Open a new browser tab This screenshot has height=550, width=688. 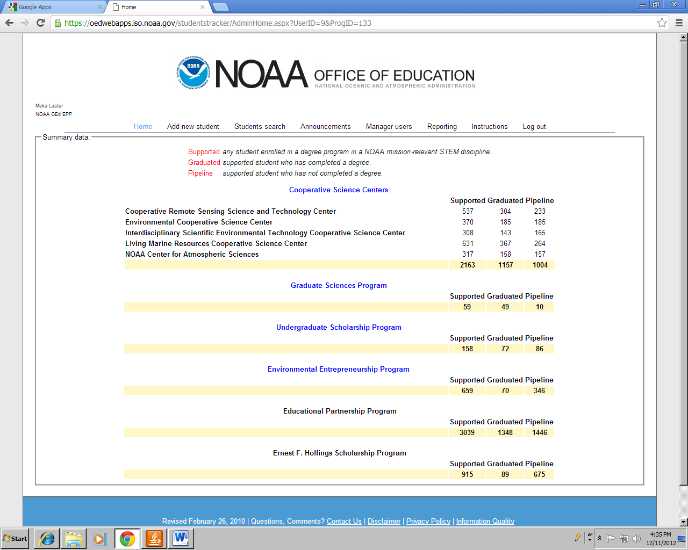220,7
